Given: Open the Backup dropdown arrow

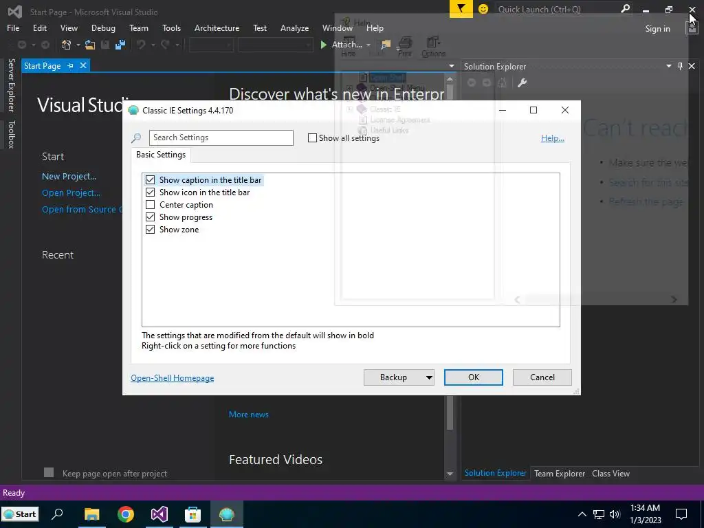Looking at the screenshot, I should pos(429,377).
